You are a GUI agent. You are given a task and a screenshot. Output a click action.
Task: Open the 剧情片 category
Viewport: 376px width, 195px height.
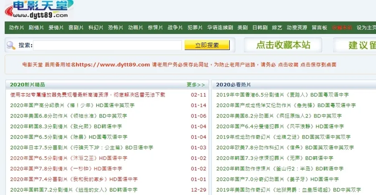(x=36, y=27)
